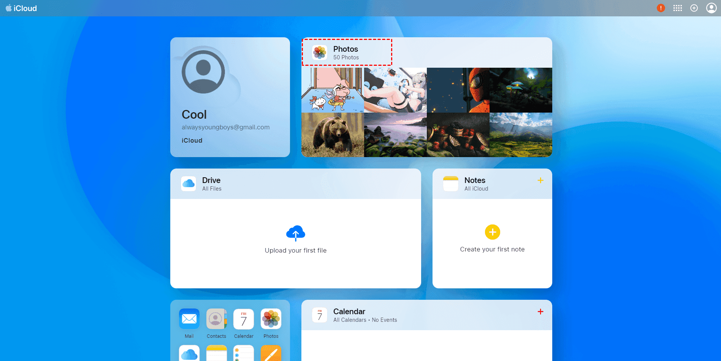Viewport: 721px width, 361px height.
Task: Open the app launcher grid icon
Action: tap(678, 8)
